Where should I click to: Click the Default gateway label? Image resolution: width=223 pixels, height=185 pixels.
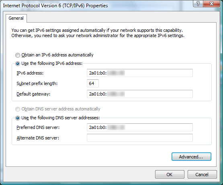33,94
